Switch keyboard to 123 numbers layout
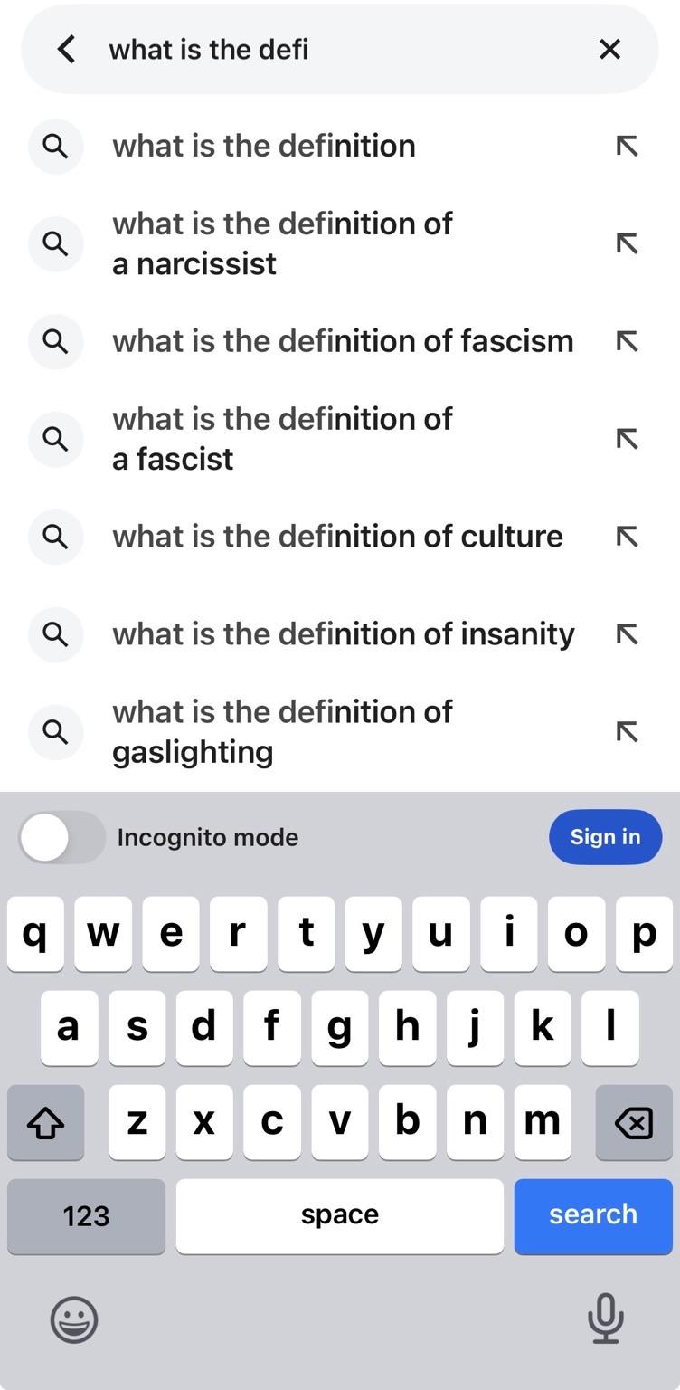680x1390 pixels. pyautogui.click(x=86, y=1215)
